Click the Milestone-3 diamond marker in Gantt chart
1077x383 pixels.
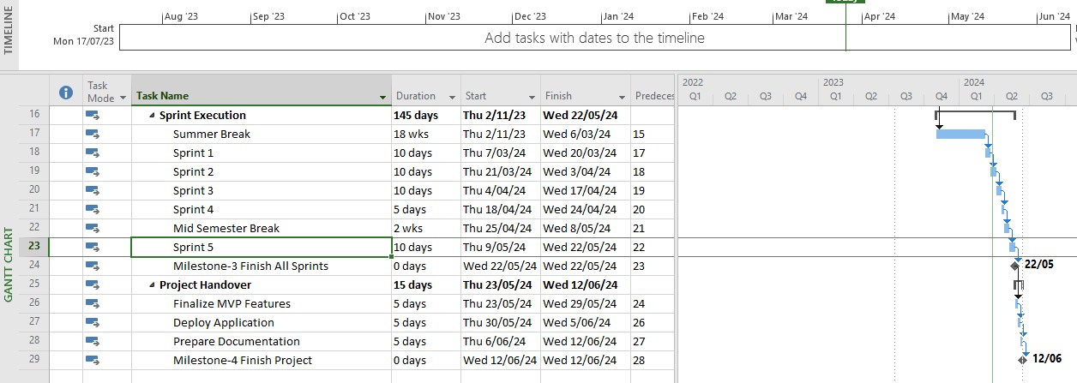click(x=1015, y=266)
